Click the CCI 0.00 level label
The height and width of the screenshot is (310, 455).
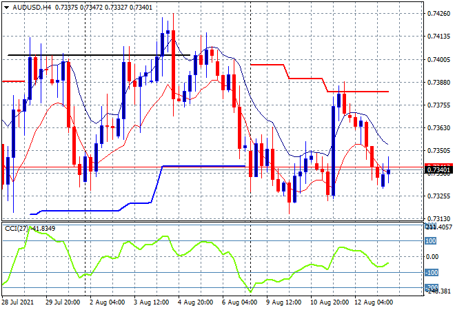tap(433, 257)
